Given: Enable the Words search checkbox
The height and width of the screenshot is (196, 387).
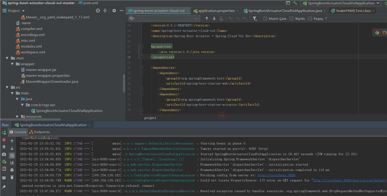Looking at the screenshot, I should point(292,18).
